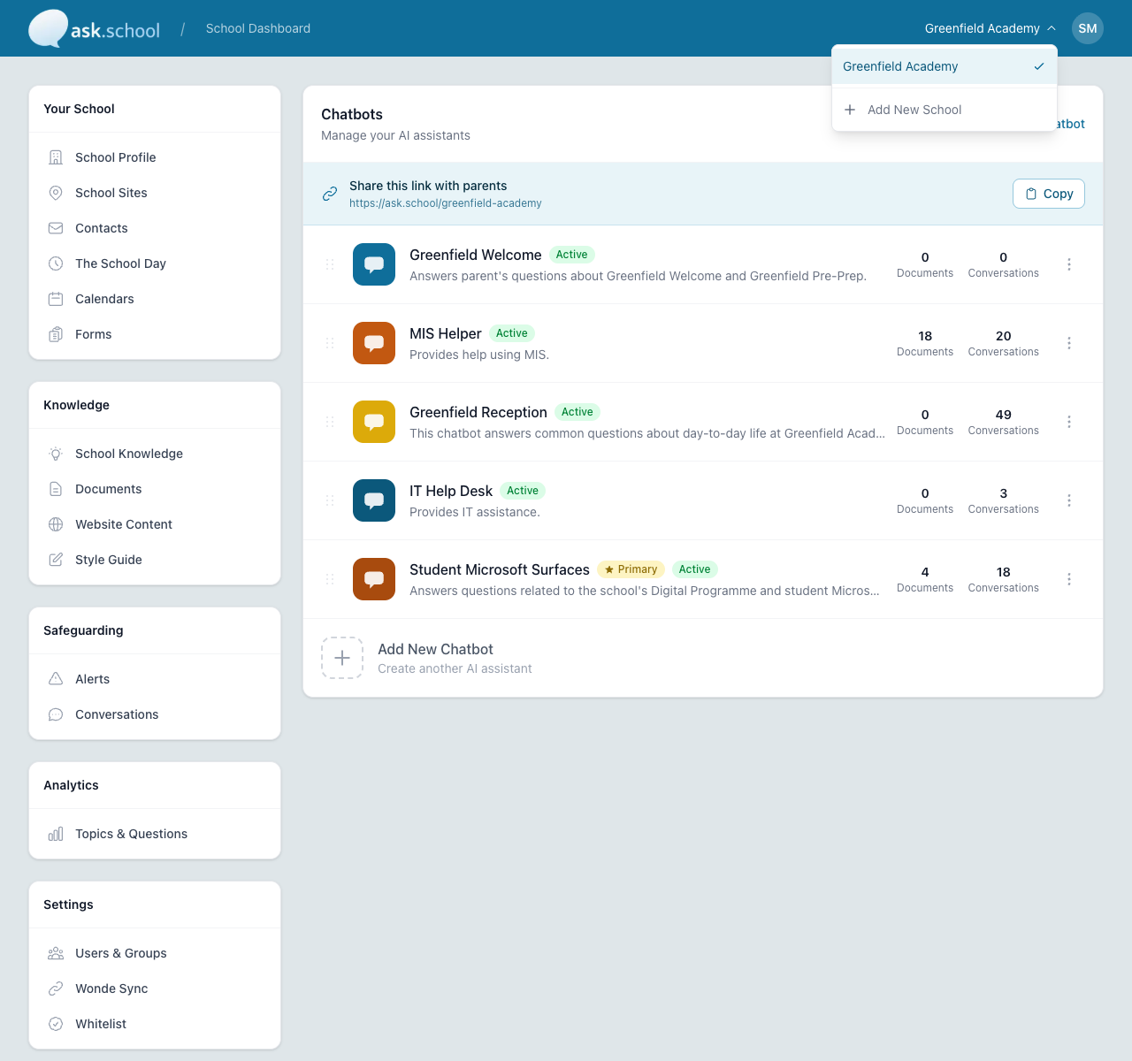
Task: Open Users & Groups settings
Action: 155,953
